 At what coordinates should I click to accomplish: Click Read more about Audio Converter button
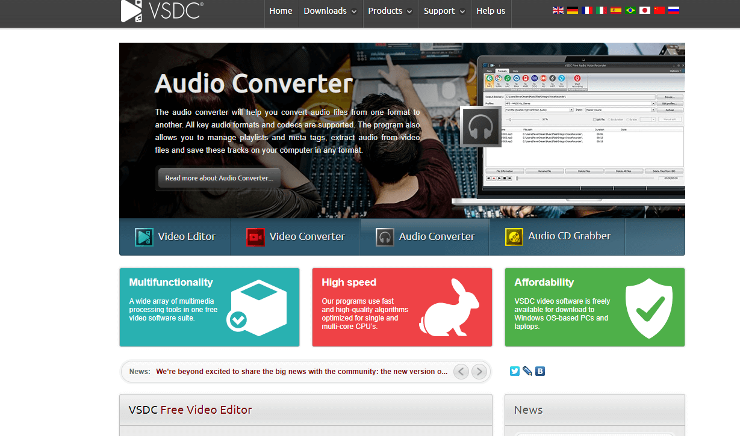pyautogui.click(x=219, y=178)
